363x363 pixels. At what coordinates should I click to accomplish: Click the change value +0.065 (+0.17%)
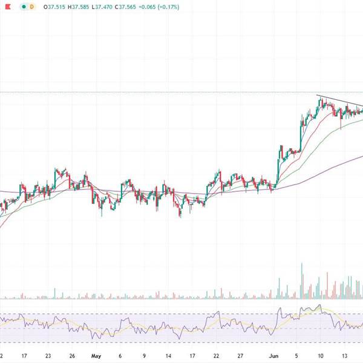point(159,7)
